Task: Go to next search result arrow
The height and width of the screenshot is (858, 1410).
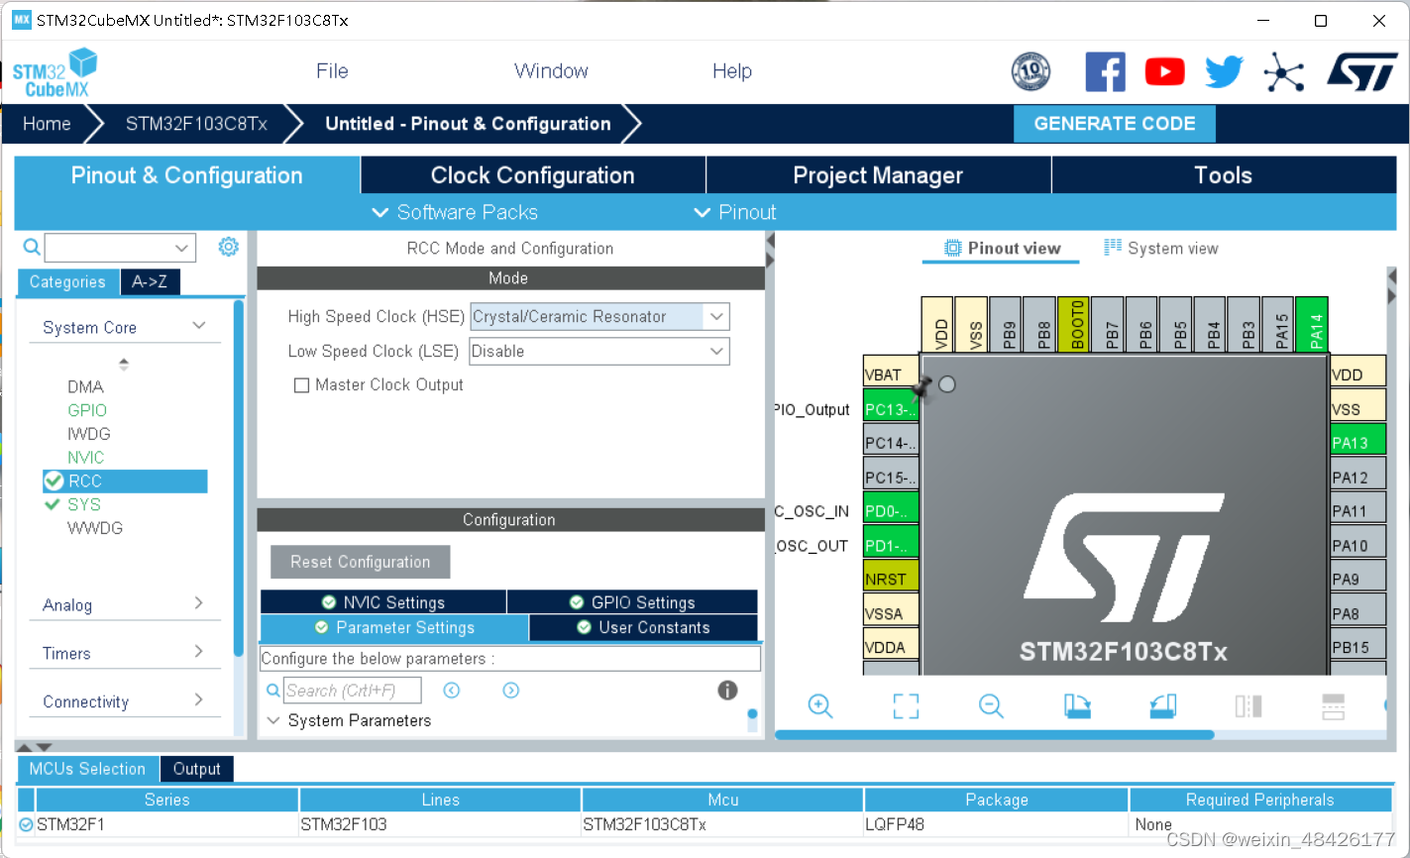Action: (x=511, y=691)
